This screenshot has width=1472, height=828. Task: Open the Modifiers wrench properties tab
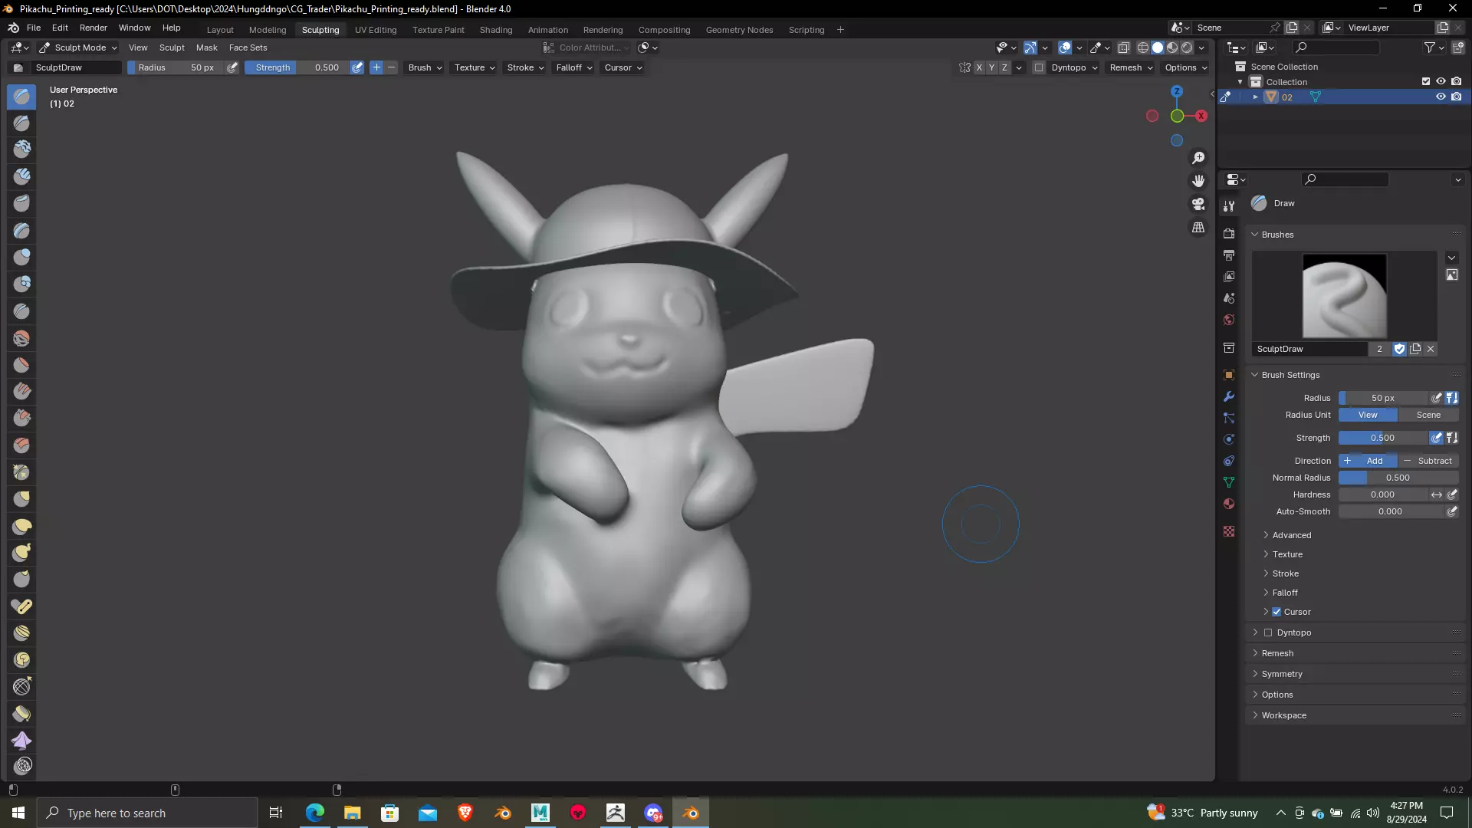(x=1229, y=396)
